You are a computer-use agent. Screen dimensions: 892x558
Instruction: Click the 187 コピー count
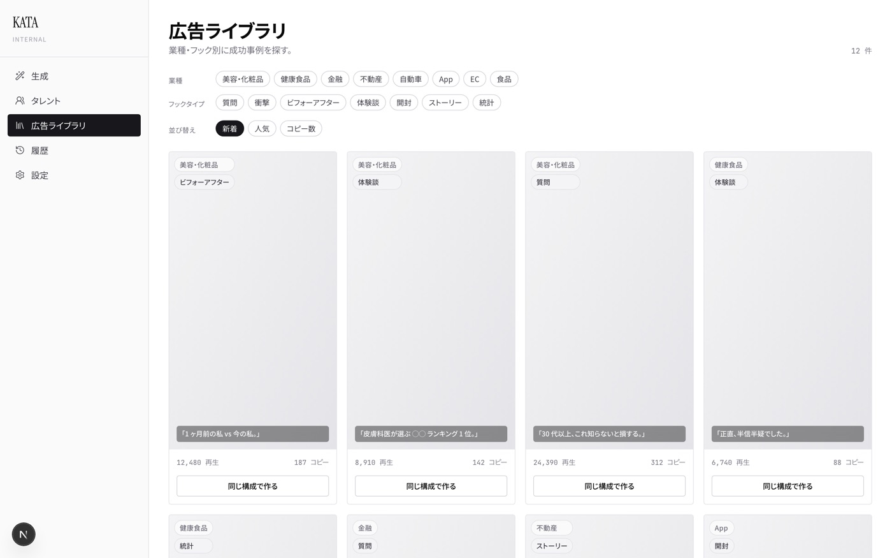point(312,462)
